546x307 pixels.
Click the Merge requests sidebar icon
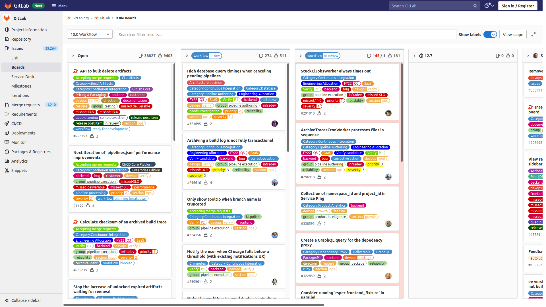7,105
